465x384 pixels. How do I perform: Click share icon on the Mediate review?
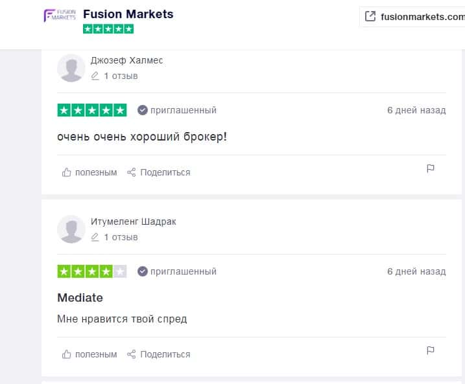click(132, 354)
